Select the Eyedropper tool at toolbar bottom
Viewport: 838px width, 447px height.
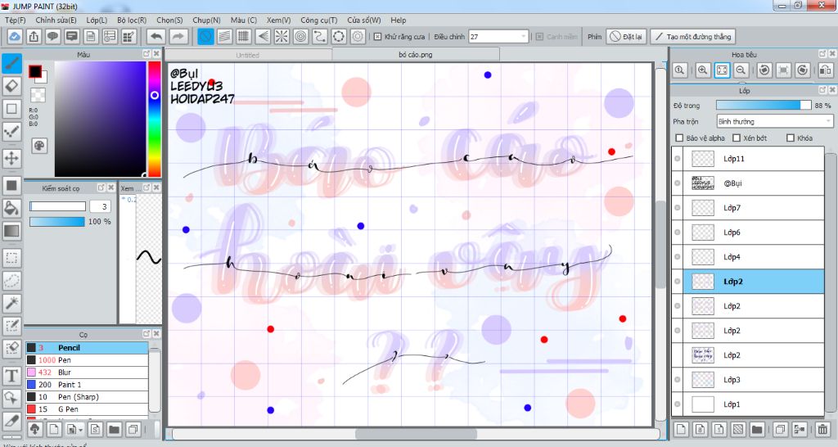[x=11, y=421]
